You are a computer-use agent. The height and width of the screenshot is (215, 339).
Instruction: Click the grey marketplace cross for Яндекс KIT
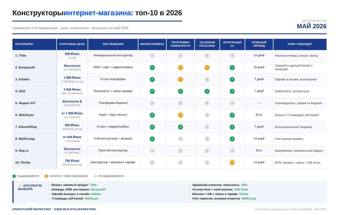[152, 103]
